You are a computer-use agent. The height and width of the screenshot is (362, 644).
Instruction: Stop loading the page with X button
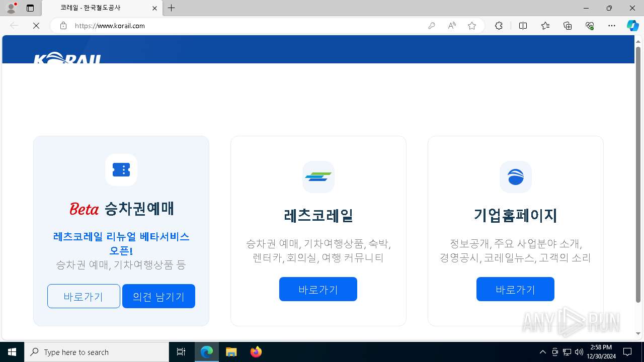click(36, 26)
